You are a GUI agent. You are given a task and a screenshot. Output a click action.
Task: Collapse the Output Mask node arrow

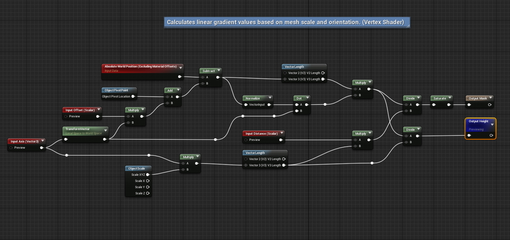coord(491,98)
